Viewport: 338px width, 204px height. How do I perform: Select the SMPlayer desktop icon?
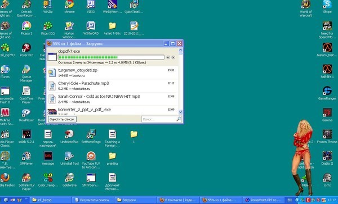(26, 158)
